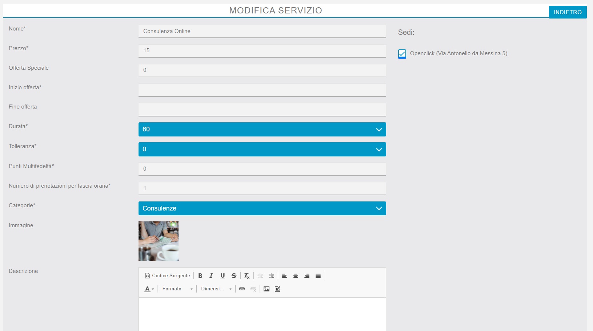Click the underline formatting icon
Screen dimensions: 593x331
click(x=223, y=276)
